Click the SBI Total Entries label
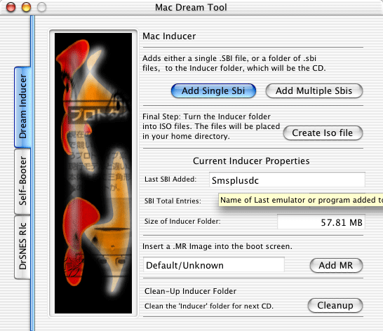 point(173,201)
